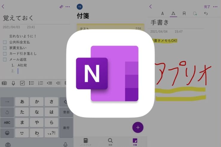The image size is (221, 147).
Task: Tap the 空白 space key
Action: pyautogui.click(x=66, y=112)
